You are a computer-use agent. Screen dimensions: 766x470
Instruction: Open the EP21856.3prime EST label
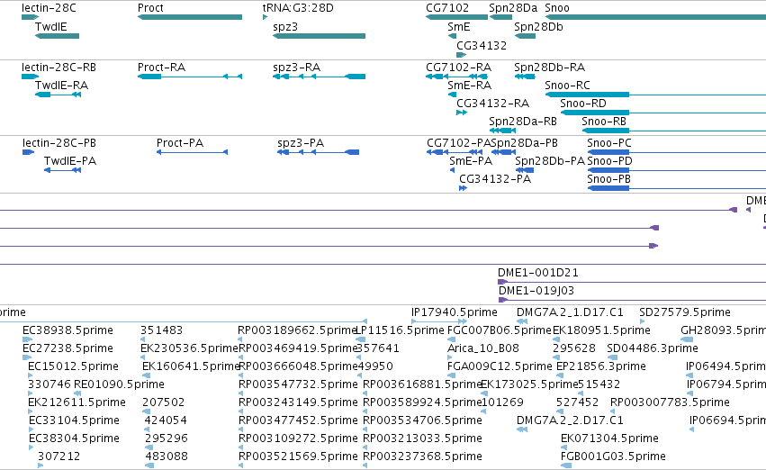(601, 366)
